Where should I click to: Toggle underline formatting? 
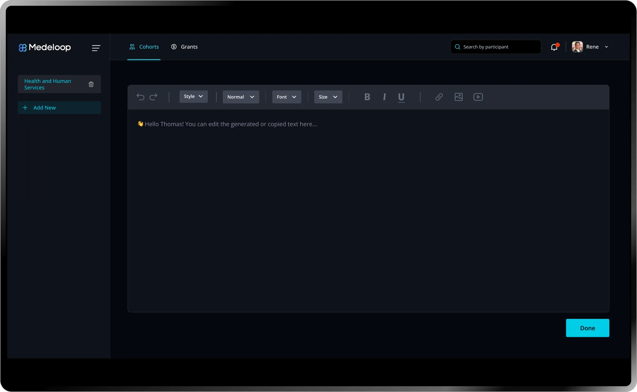click(401, 97)
